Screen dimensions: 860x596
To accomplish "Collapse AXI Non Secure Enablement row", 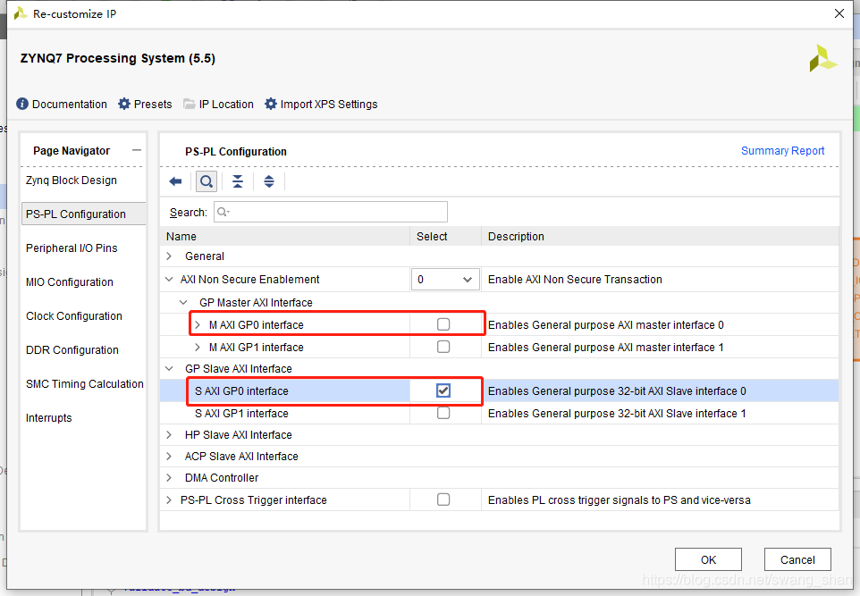I will [169, 279].
